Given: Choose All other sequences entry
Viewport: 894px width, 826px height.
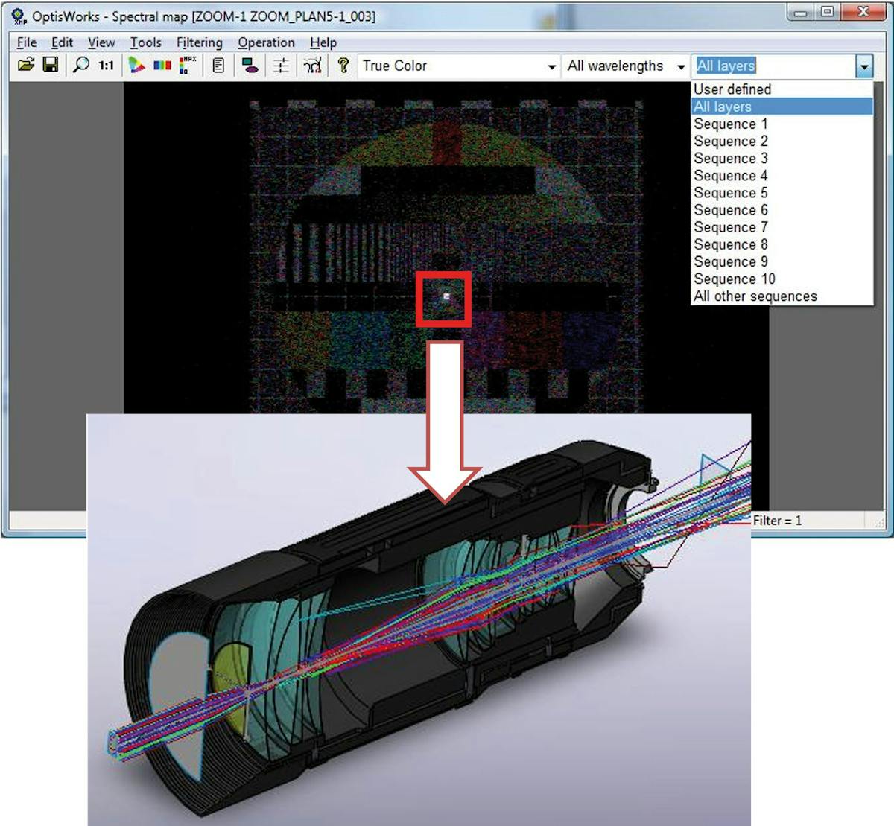Looking at the screenshot, I should (755, 296).
